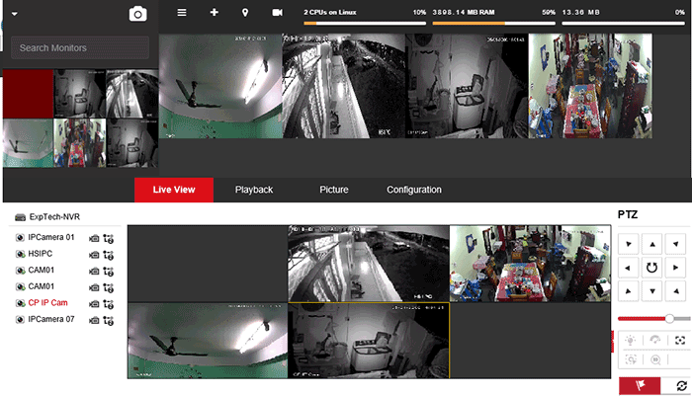Select the colorful room thumbnail in sidebar monitor grid
The width and height of the screenshot is (692, 396).
tap(80, 143)
